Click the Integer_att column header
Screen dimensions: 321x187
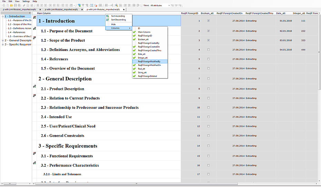coord(299,13)
